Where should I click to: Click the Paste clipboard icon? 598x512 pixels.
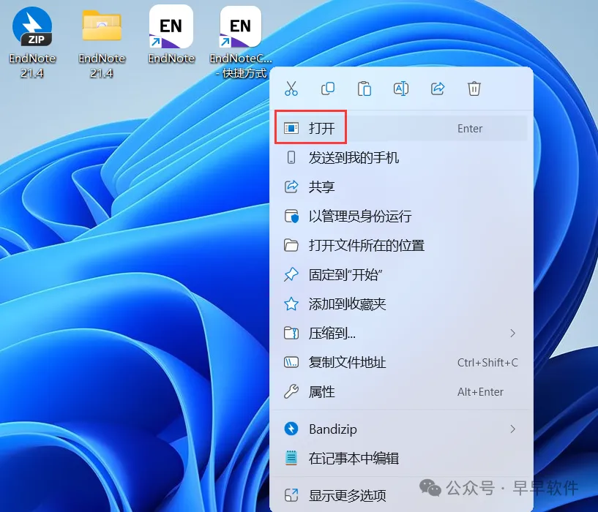365,89
